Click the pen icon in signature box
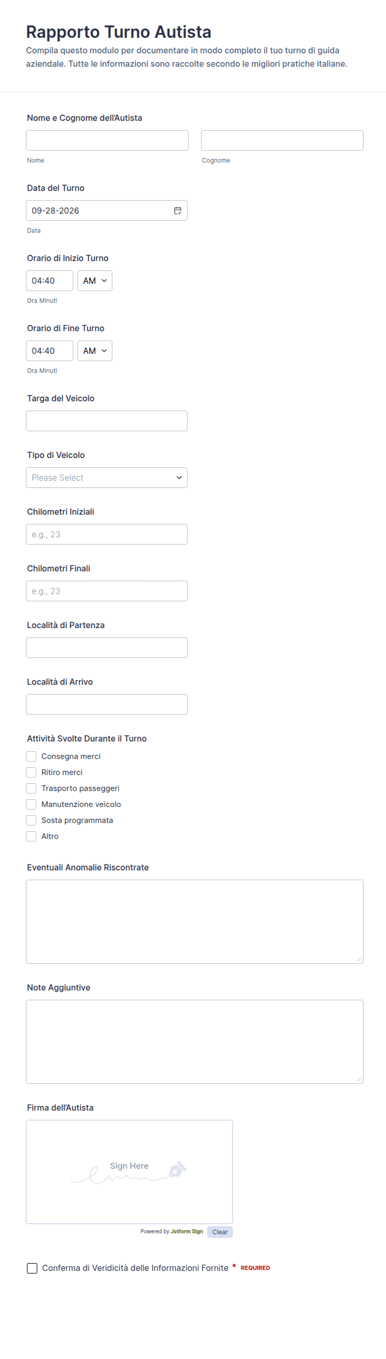The height and width of the screenshot is (1359, 386). pos(177,1169)
